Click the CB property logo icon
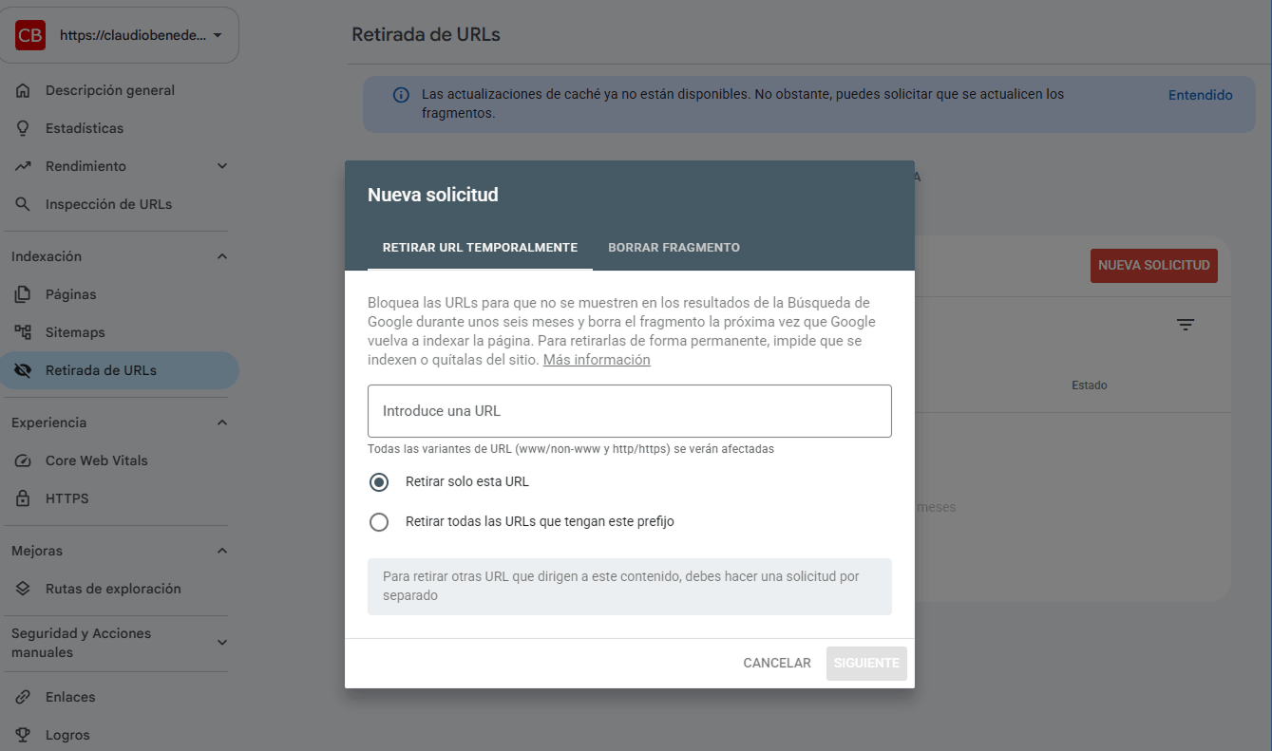This screenshot has height=751, width=1272. pyautogui.click(x=30, y=35)
